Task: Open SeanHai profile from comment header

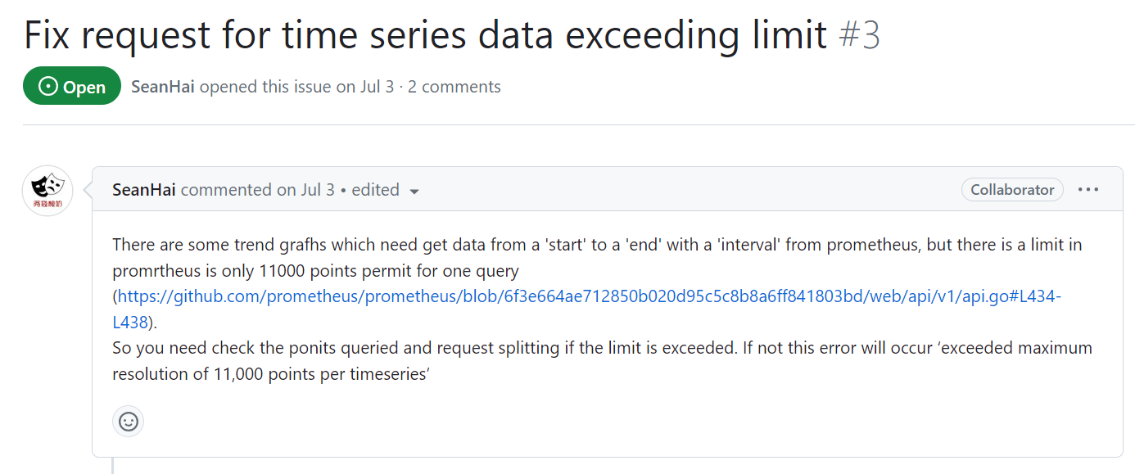Action: coord(144,189)
